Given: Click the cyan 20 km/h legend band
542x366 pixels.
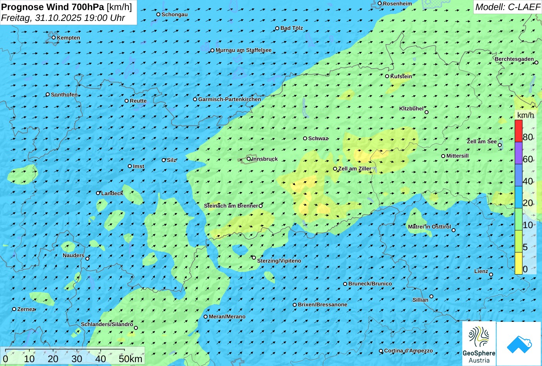Looking at the screenshot, I should coord(518,197).
